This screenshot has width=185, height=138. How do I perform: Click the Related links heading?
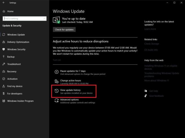pos(151,40)
